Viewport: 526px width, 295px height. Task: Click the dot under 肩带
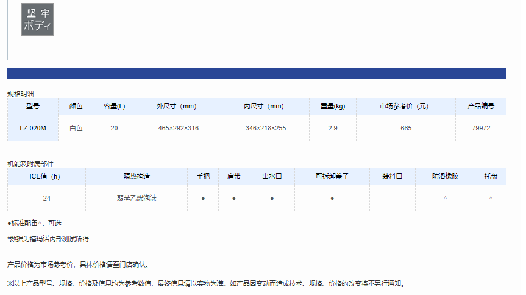click(x=234, y=199)
